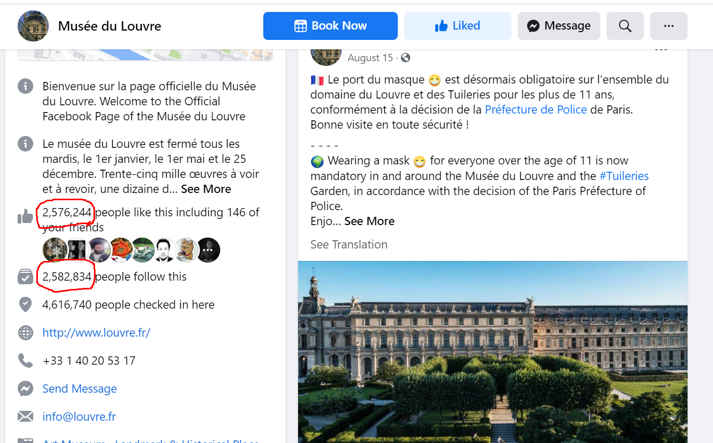Image resolution: width=713 pixels, height=443 pixels.
Task: Click the info icon beside the opening hours text
Action: point(25,144)
